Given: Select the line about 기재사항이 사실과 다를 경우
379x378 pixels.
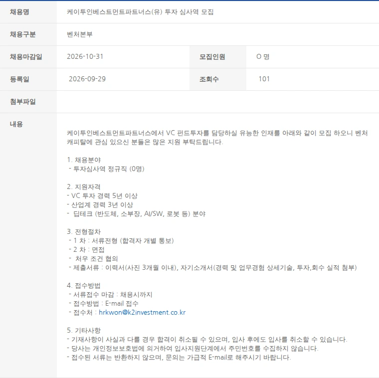Looking at the screenshot, I should 207,339.
